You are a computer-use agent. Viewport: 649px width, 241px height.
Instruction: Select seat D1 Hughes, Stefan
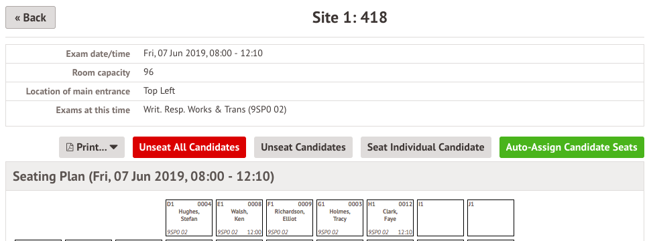[x=189, y=218]
